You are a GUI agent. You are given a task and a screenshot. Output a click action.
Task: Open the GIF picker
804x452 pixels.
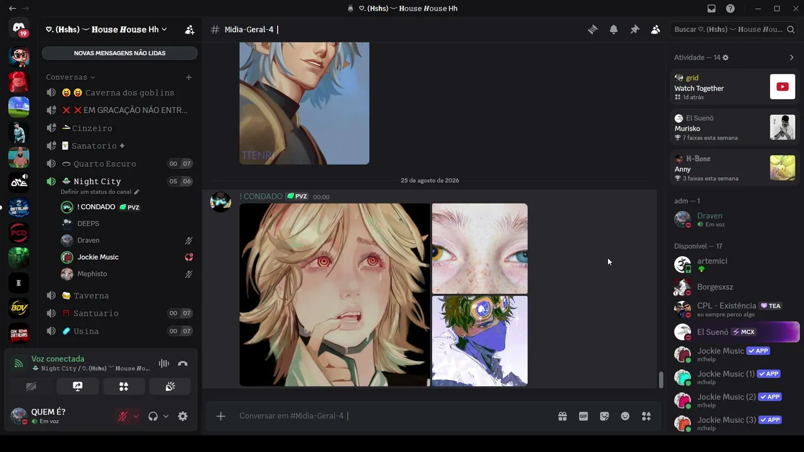click(584, 416)
